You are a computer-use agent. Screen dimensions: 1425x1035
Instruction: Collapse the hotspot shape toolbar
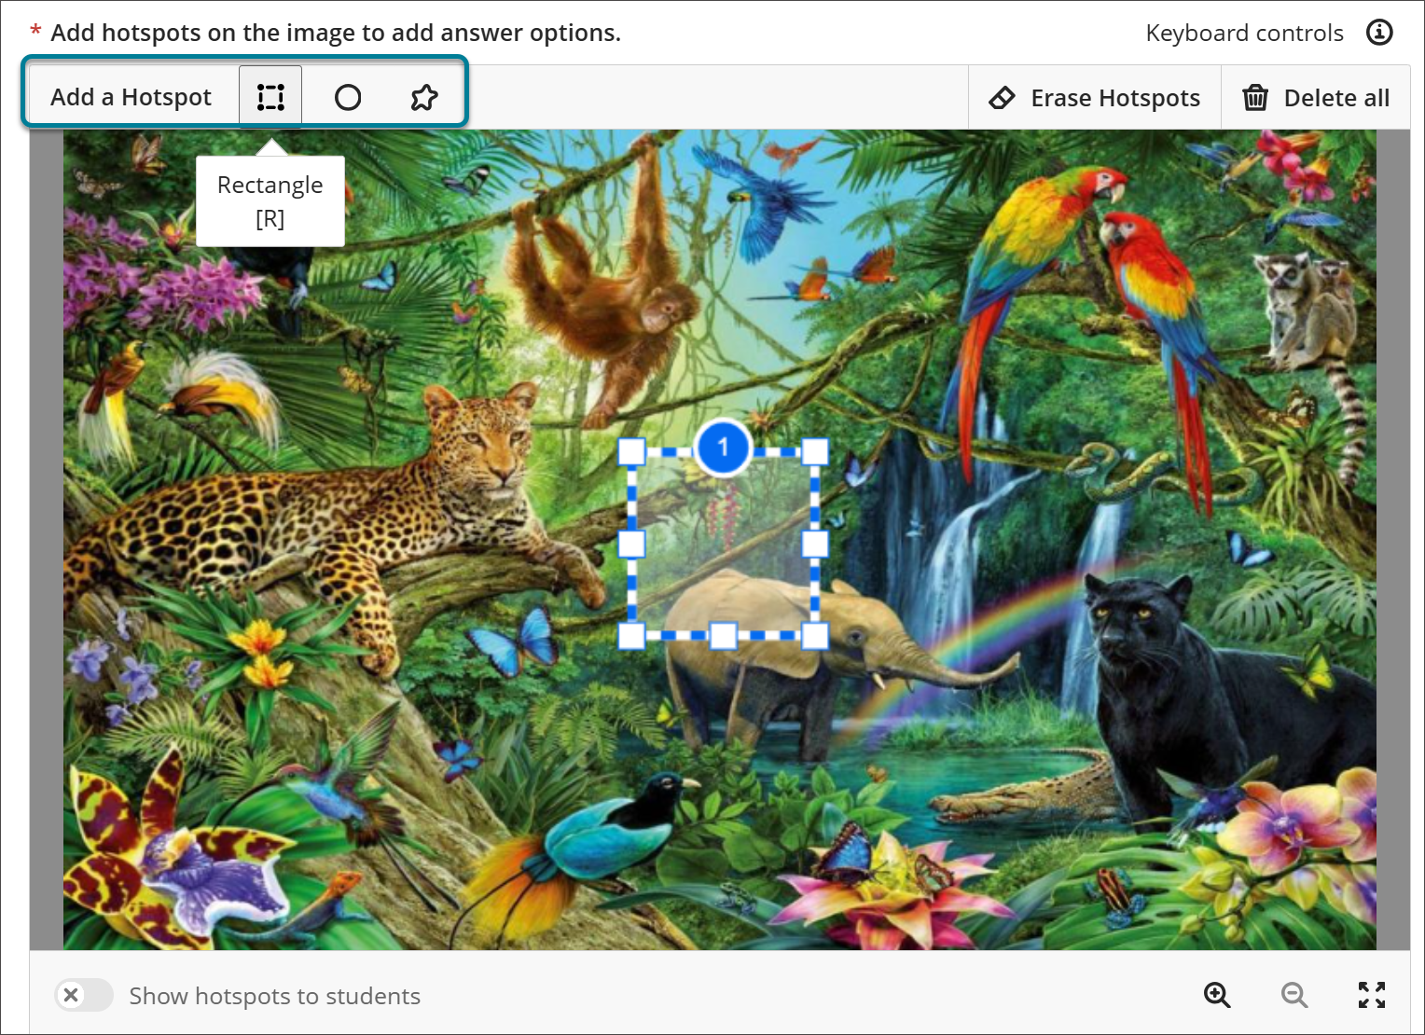click(x=131, y=95)
